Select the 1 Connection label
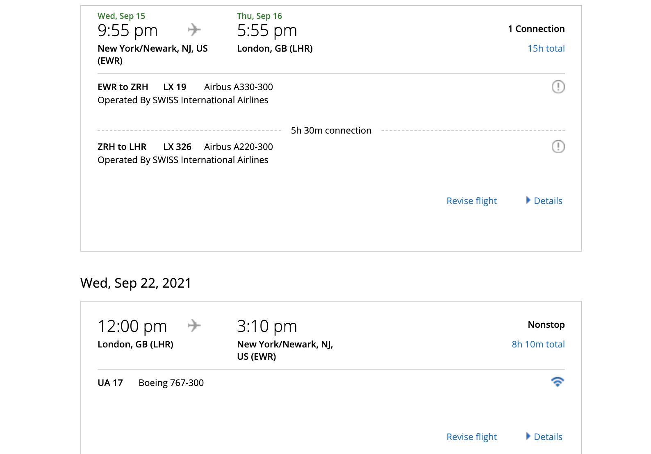This screenshot has width=651, height=454. point(536,29)
